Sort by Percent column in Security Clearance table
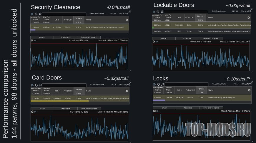Screen dimensions: 256x143 coord(79,20)
